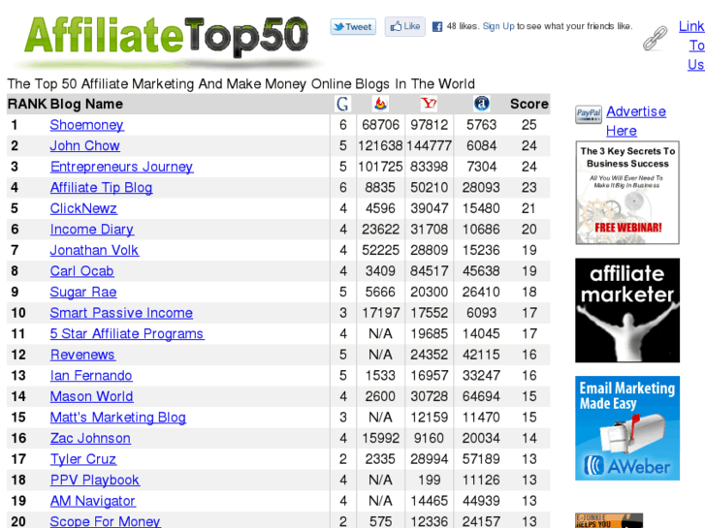Screen dimensions: 705x528
Task: Click the Yahoo column icon
Action: 429,104
